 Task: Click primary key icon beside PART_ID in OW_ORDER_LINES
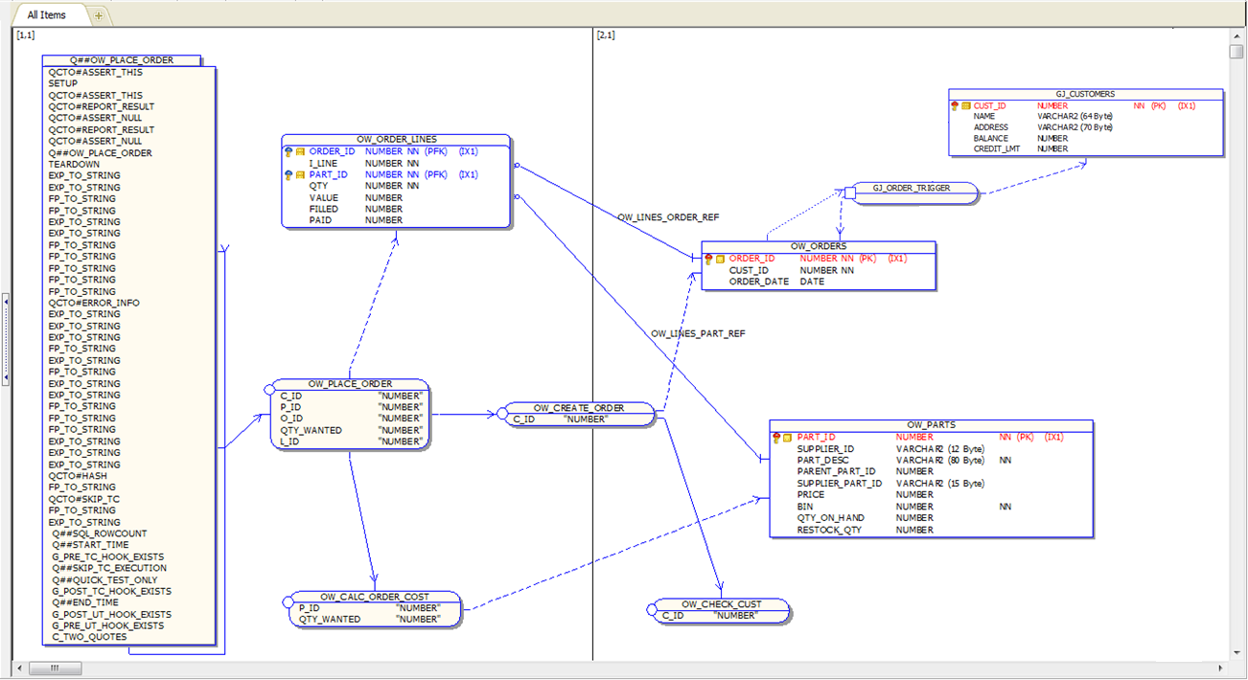[x=288, y=174]
